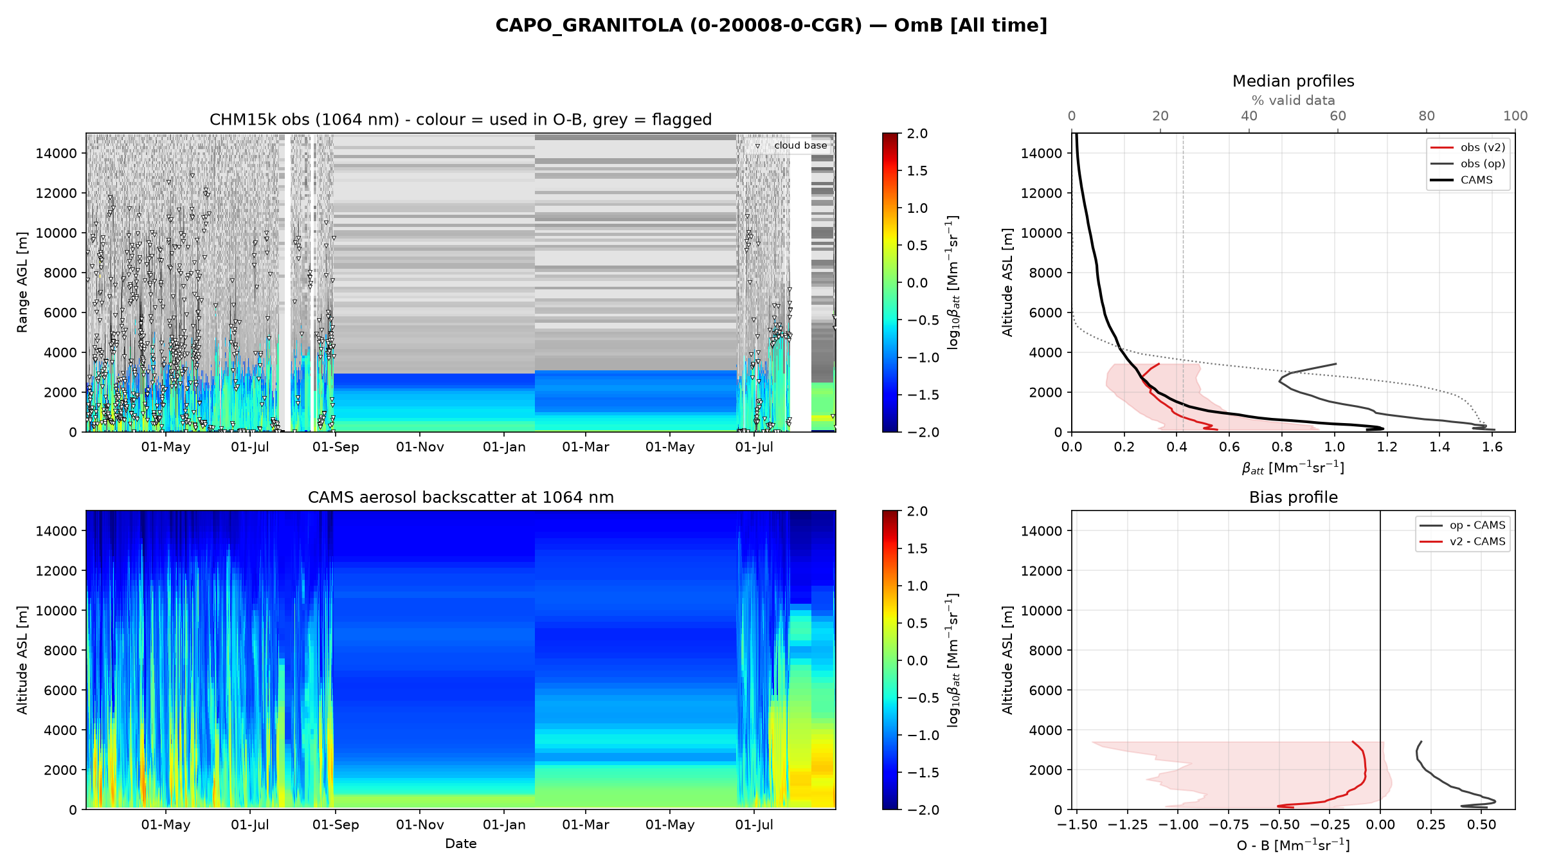Select the '% valid data' top axis label
Image resolution: width=1543 pixels, height=868 pixels.
pyautogui.click(x=1293, y=100)
